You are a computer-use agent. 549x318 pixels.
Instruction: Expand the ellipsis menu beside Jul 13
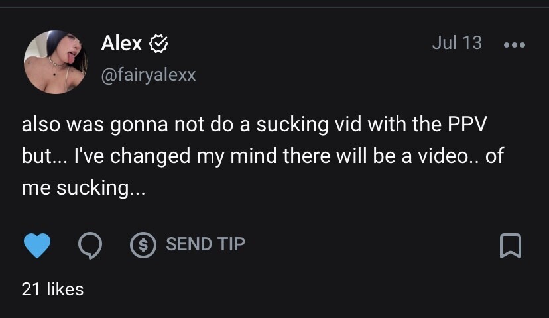coord(514,45)
